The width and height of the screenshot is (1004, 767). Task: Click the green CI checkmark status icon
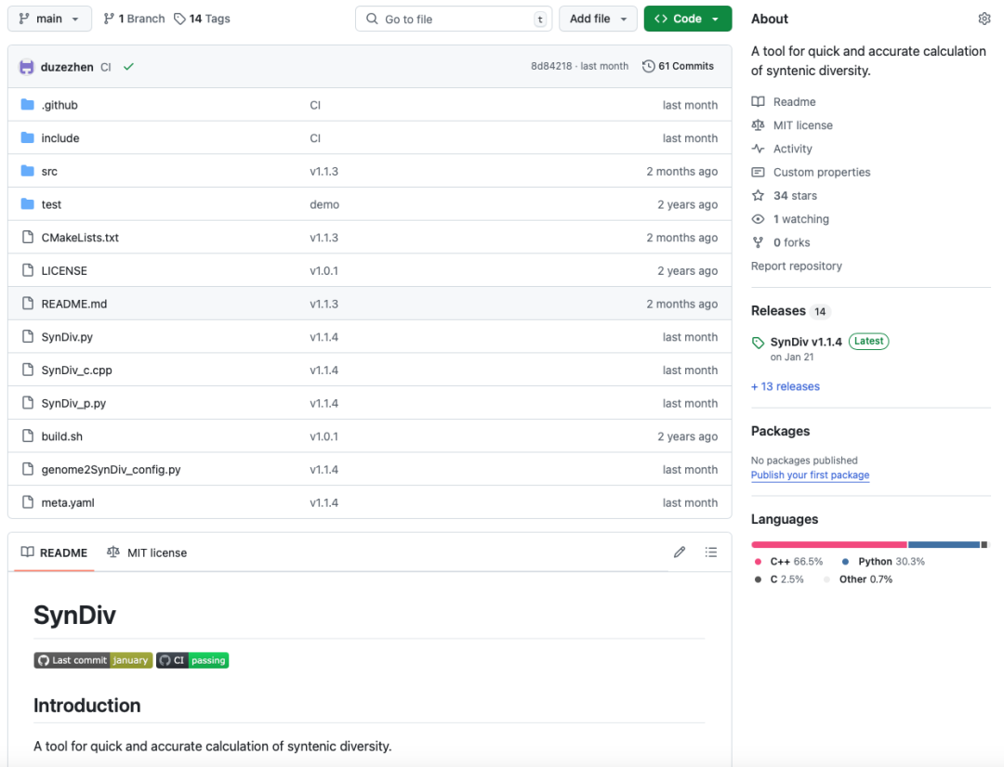tap(128, 67)
